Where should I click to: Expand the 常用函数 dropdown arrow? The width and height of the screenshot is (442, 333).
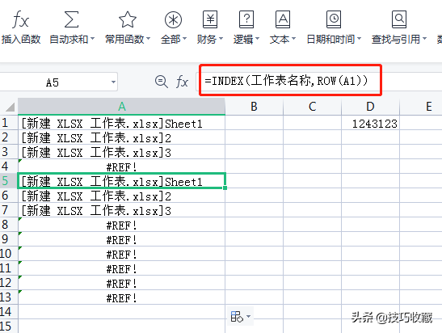coord(148,39)
